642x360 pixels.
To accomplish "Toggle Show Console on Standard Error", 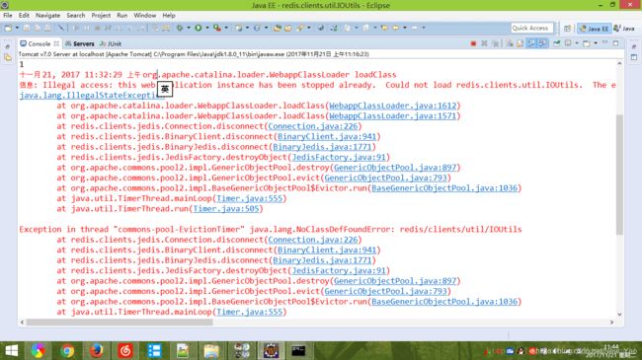I will (x=542, y=43).
